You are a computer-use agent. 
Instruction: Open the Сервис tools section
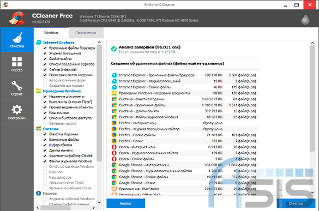17,88
